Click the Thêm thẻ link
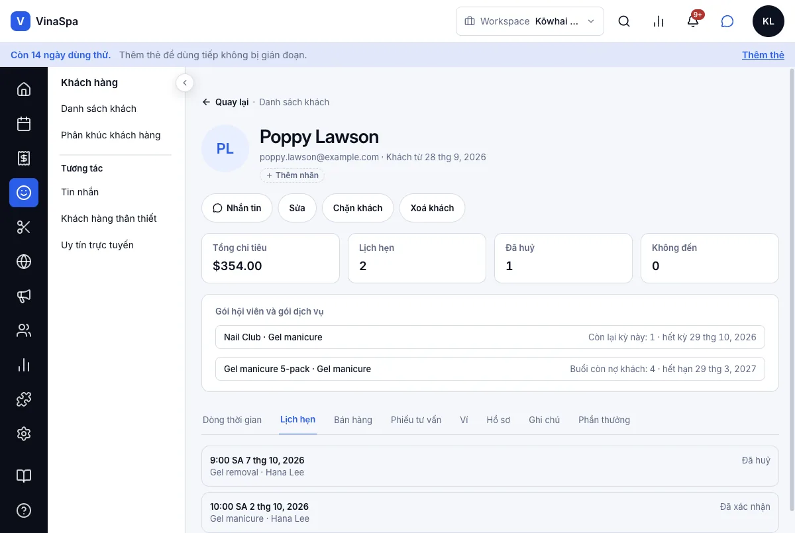The height and width of the screenshot is (533, 795). 763,55
